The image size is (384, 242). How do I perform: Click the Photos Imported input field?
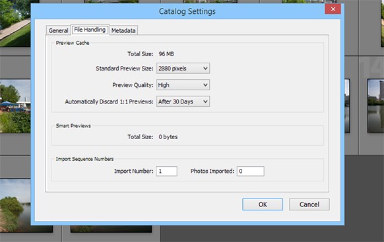point(251,171)
